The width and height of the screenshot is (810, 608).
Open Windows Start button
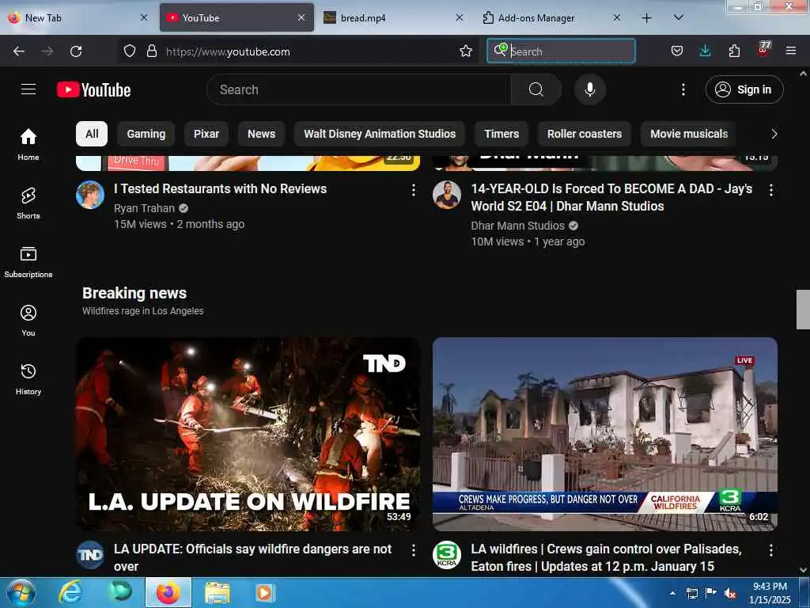point(21,592)
